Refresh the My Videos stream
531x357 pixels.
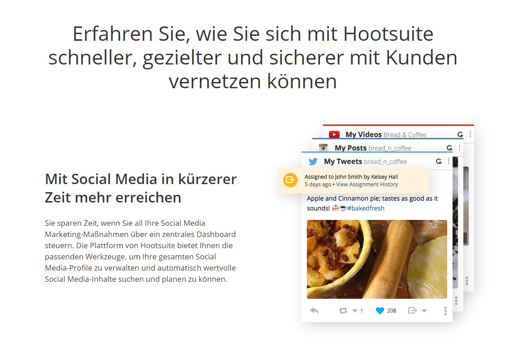460,134
